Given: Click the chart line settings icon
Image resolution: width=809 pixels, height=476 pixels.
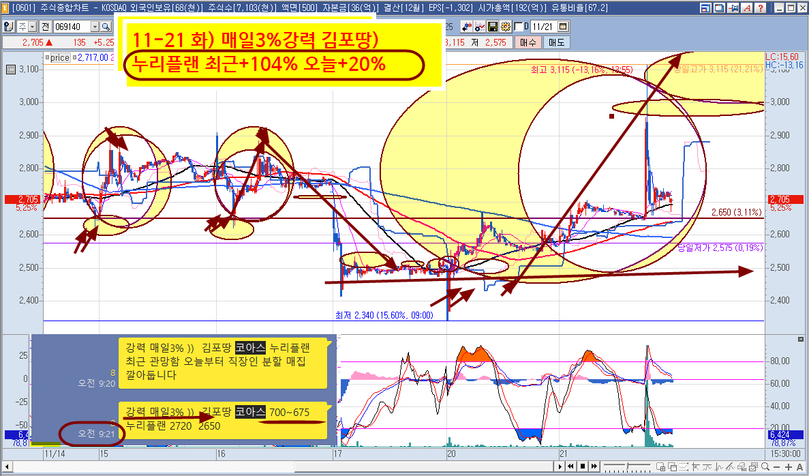Looking at the screenshot, I should click(480, 27).
